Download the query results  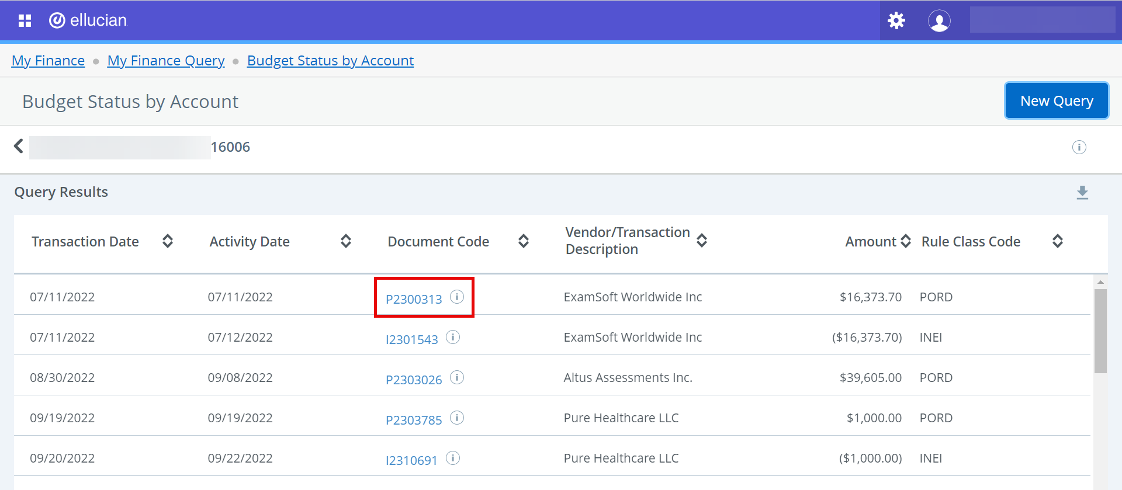[1082, 193]
